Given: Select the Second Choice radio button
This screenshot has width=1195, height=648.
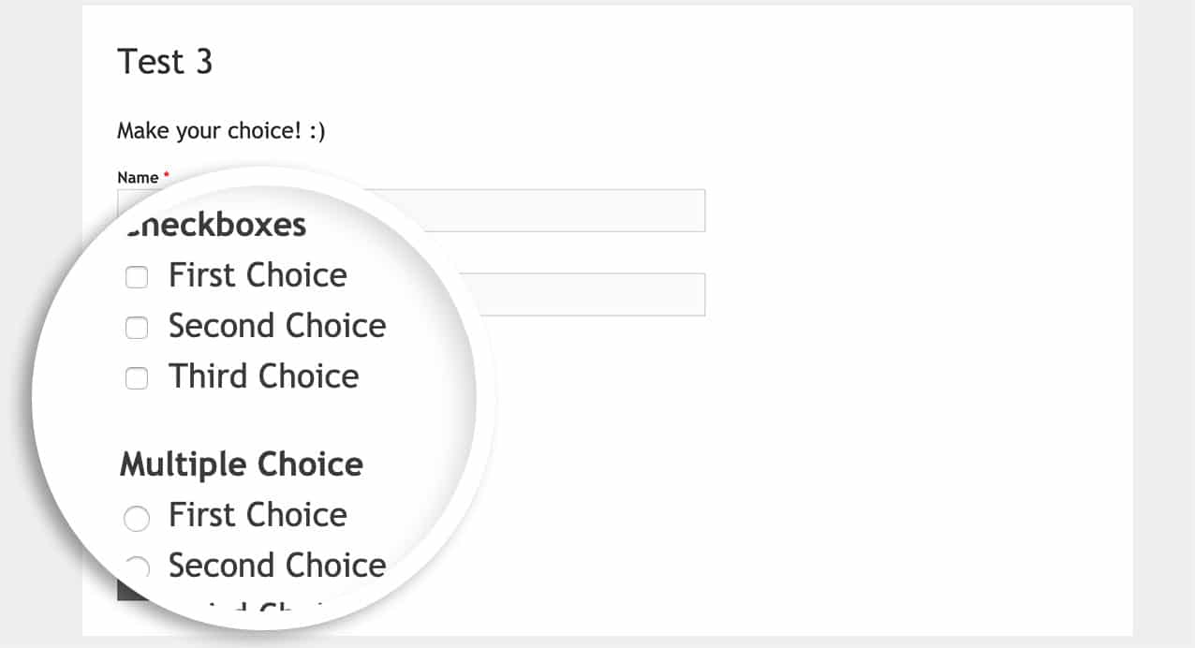Looking at the screenshot, I should point(137,567).
